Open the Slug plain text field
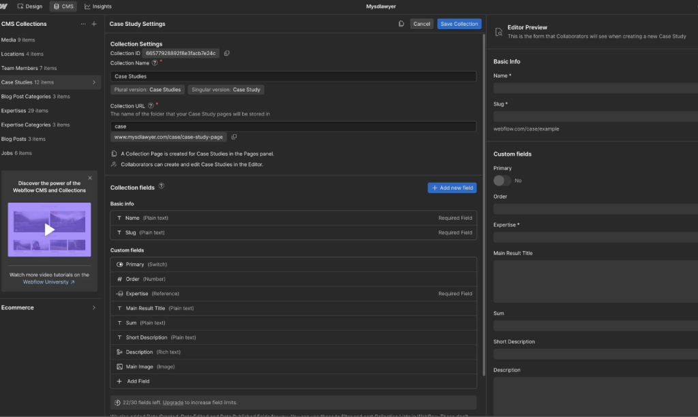Viewport: 698px width, 417px height. 293,233
